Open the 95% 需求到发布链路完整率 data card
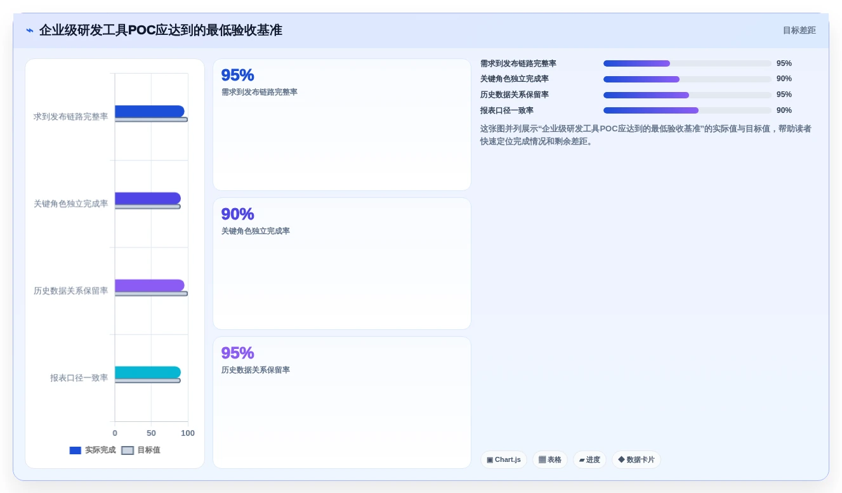842x493 pixels. [342, 124]
